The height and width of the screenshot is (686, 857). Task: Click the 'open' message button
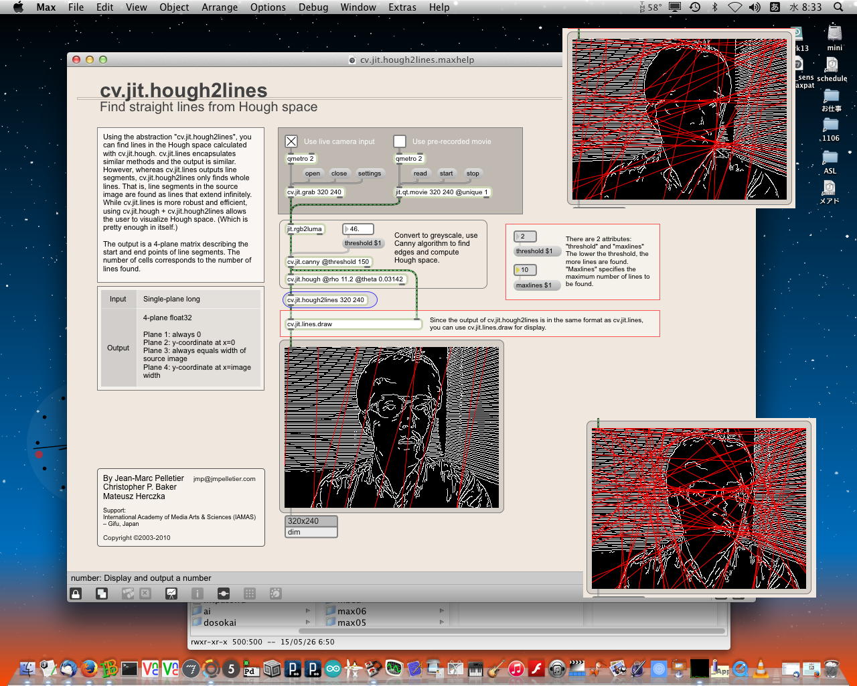click(313, 174)
